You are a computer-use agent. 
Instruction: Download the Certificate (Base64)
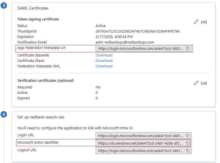[104, 55]
